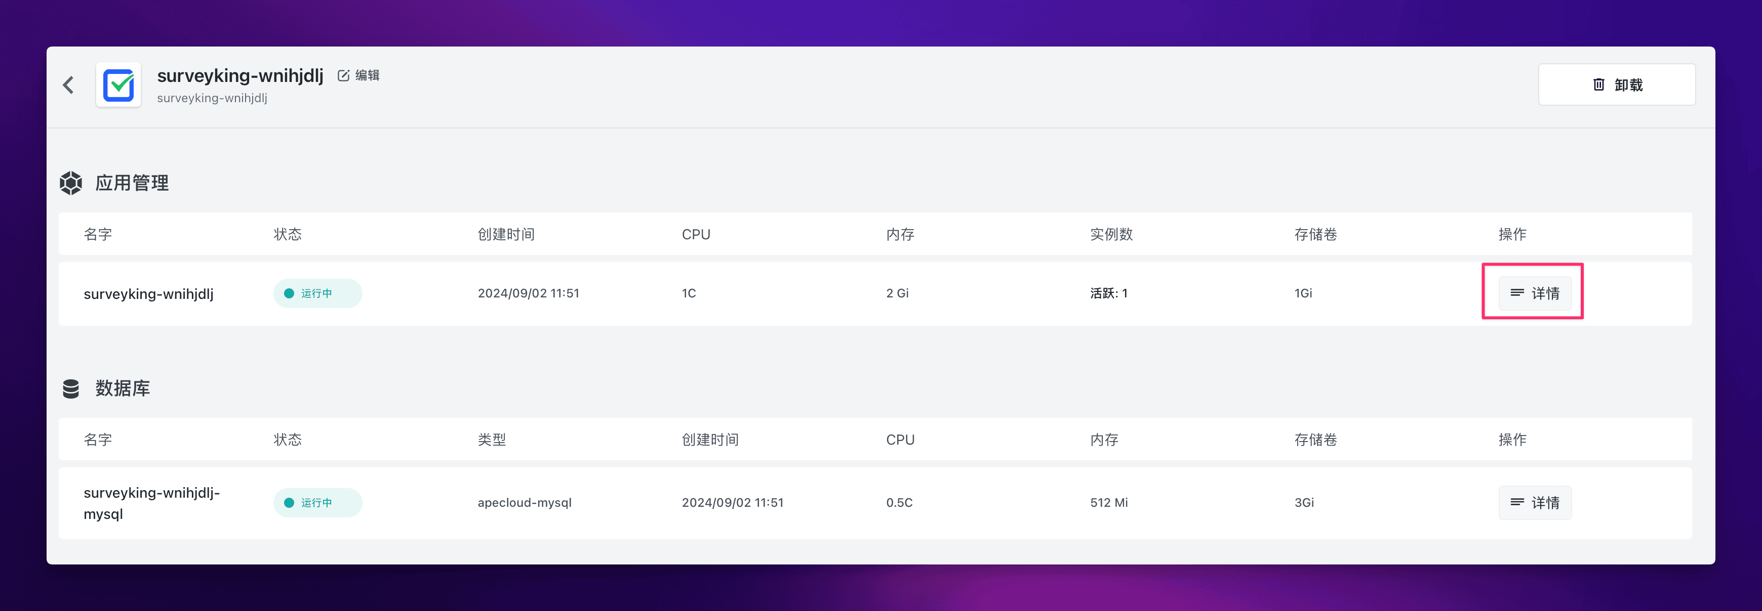Click the SurveyKing checkmark app logo
1762x611 pixels.
[x=118, y=85]
